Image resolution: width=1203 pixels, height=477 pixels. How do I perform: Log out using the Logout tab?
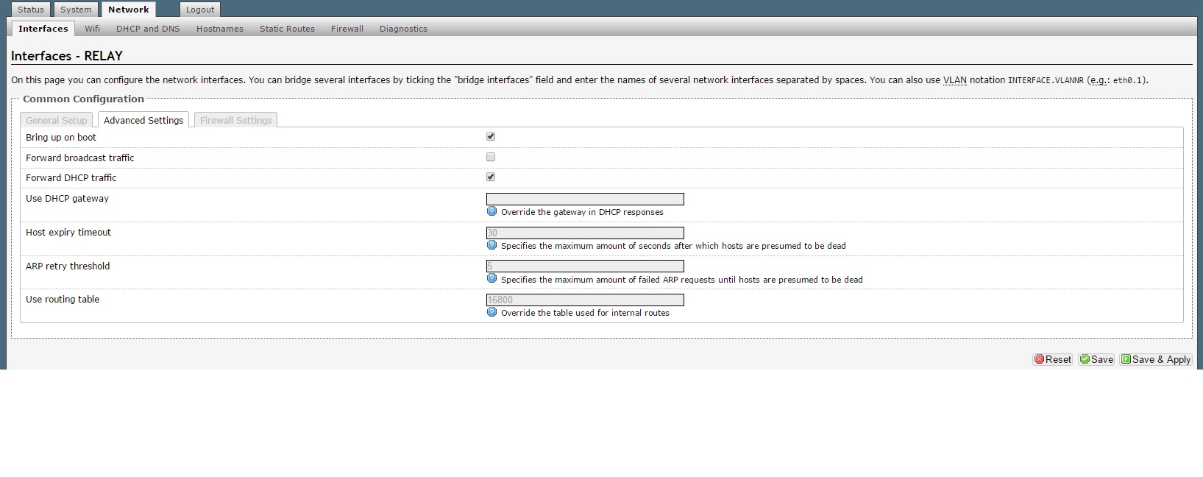click(x=200, y=10)
